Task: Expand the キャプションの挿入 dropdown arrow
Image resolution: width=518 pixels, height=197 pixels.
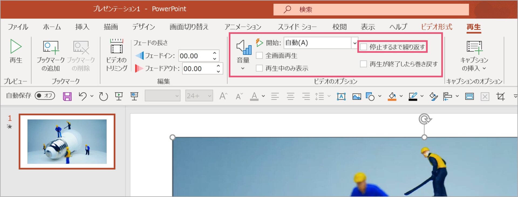Action: (484, 68)
